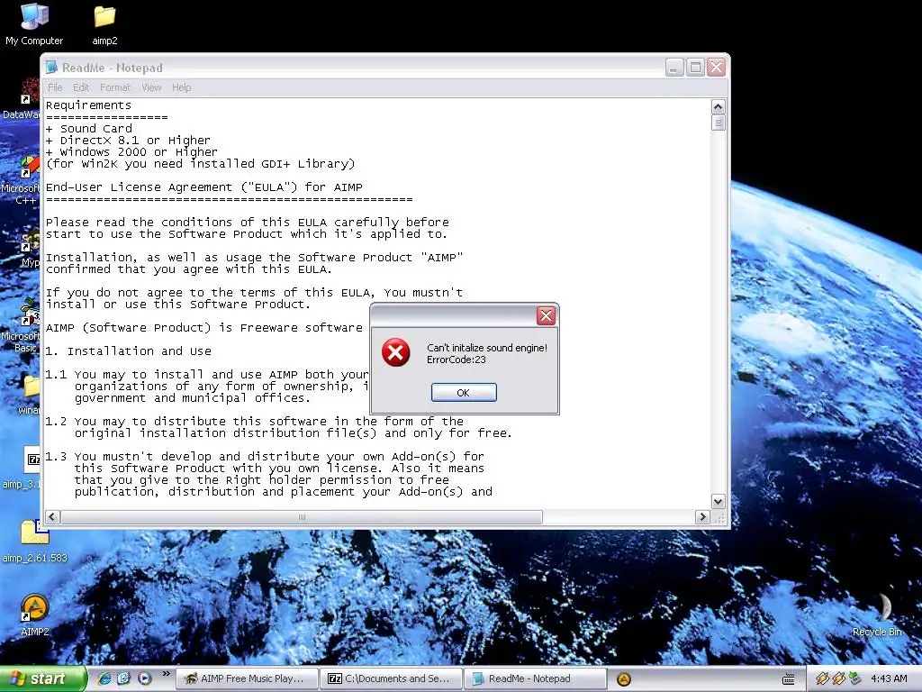Open Notepad Help menu
Image resolution: width=922 pixels, height=692 pixels.
click(x=182, y=87)
